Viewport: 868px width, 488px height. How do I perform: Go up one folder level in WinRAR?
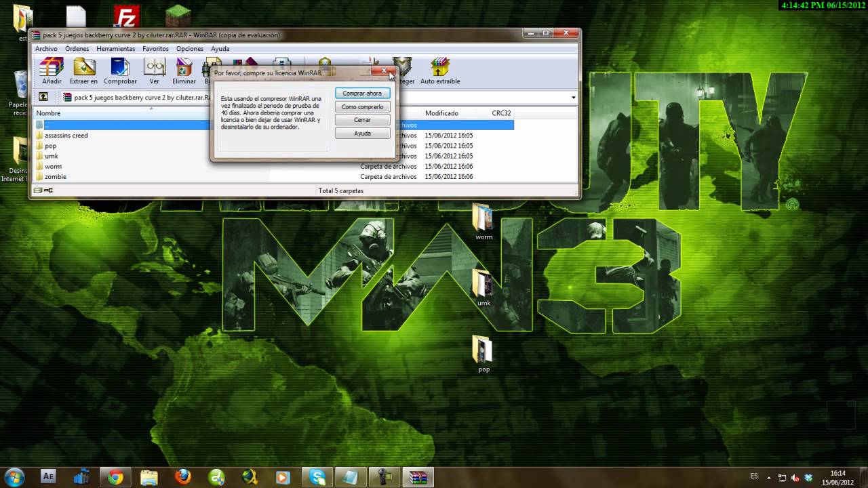coord(43,97)
